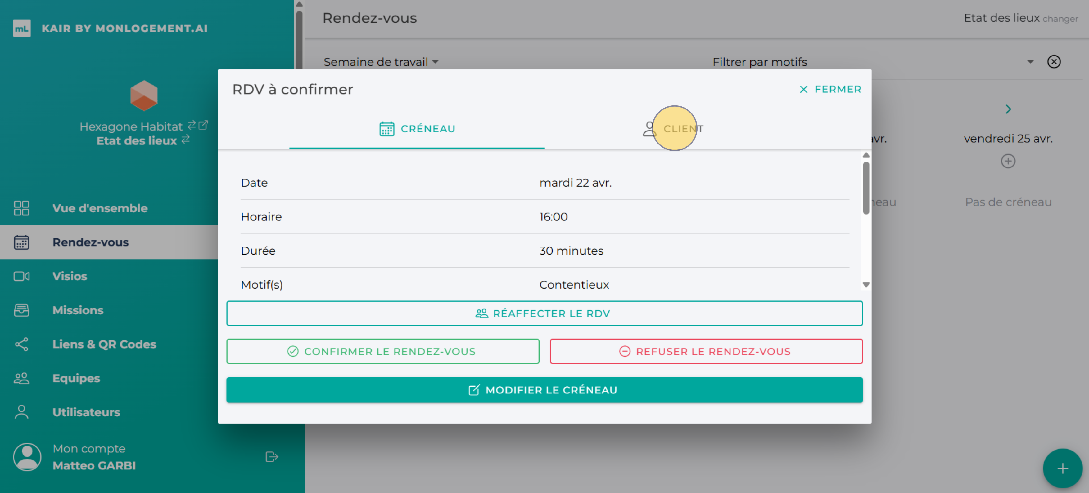Add slot on vendredi 25 avr. plus icon
The width and height of the screenshot is (1089, 493).
(x=1008, y=161)
